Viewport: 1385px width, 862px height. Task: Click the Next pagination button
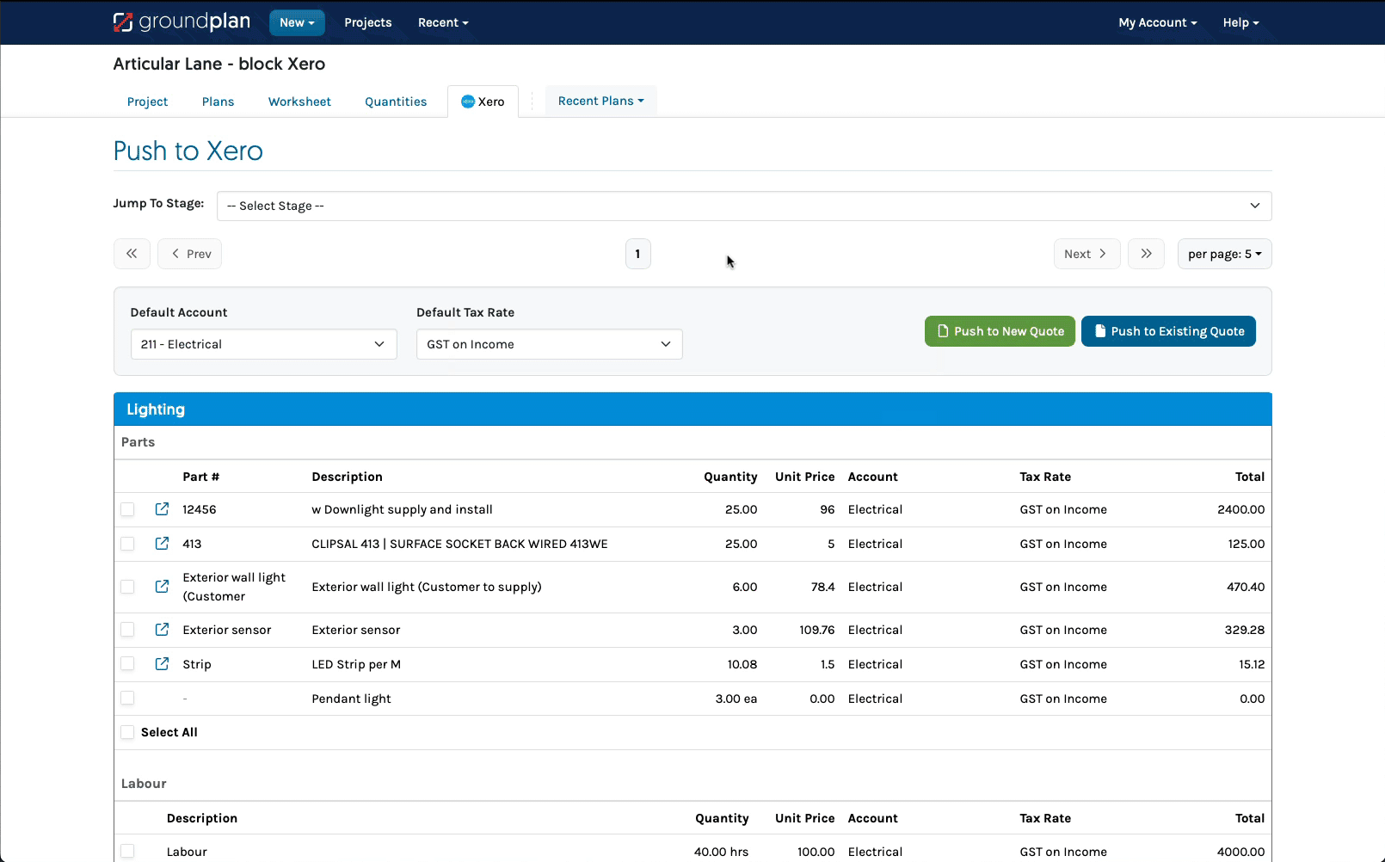(x=1086, y=253)
